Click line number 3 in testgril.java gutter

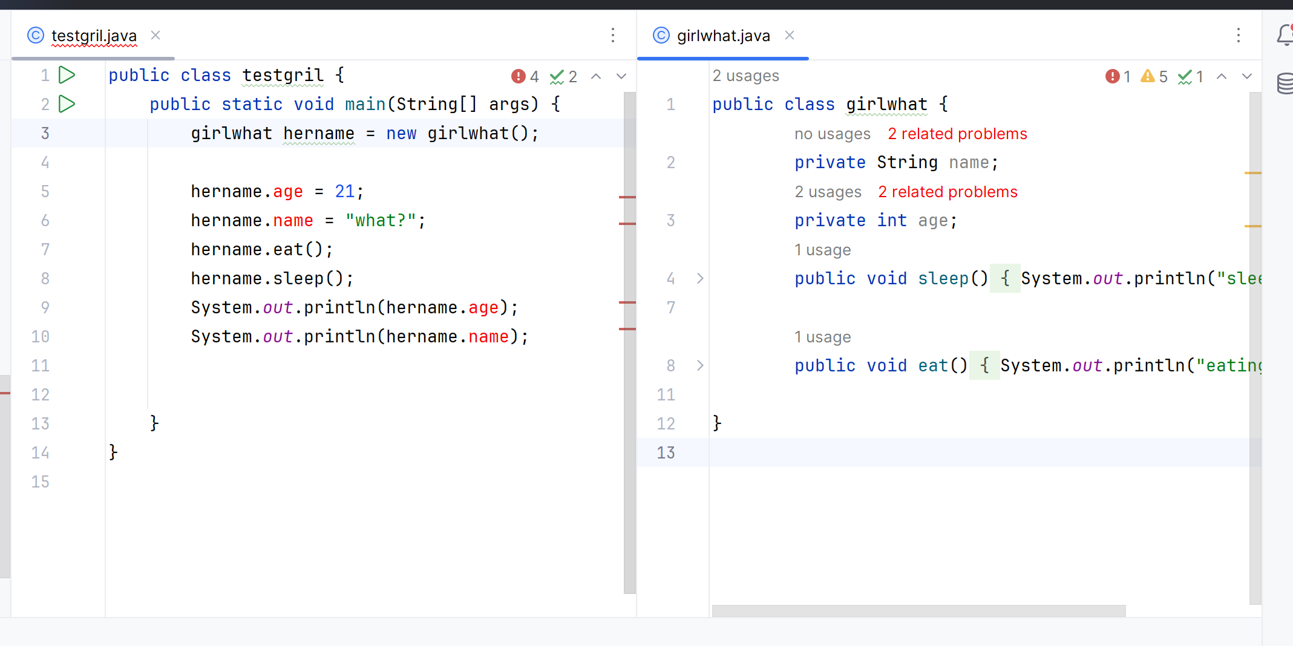[x=45, y=133]
